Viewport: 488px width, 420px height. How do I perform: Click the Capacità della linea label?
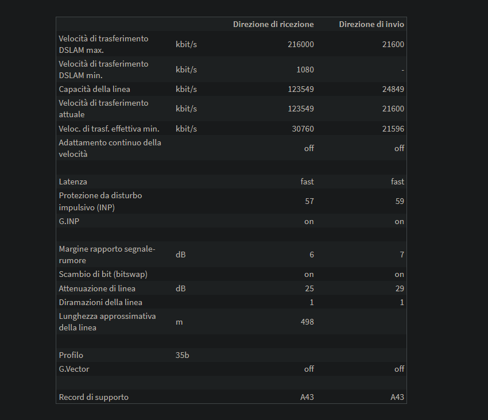point(94,89)
